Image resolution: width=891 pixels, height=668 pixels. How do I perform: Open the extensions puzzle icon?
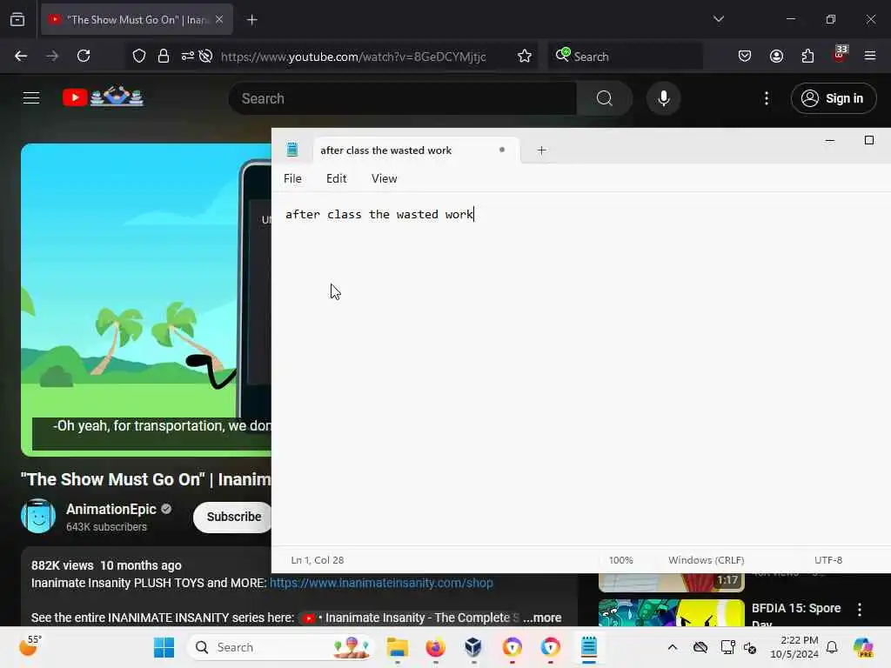coord(807,56)
